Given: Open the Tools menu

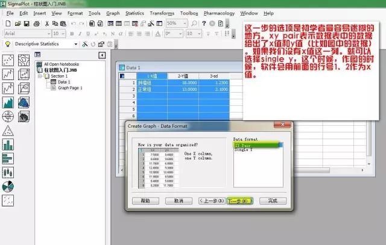Looking at the screenshot, I should (x=94, y=13).
